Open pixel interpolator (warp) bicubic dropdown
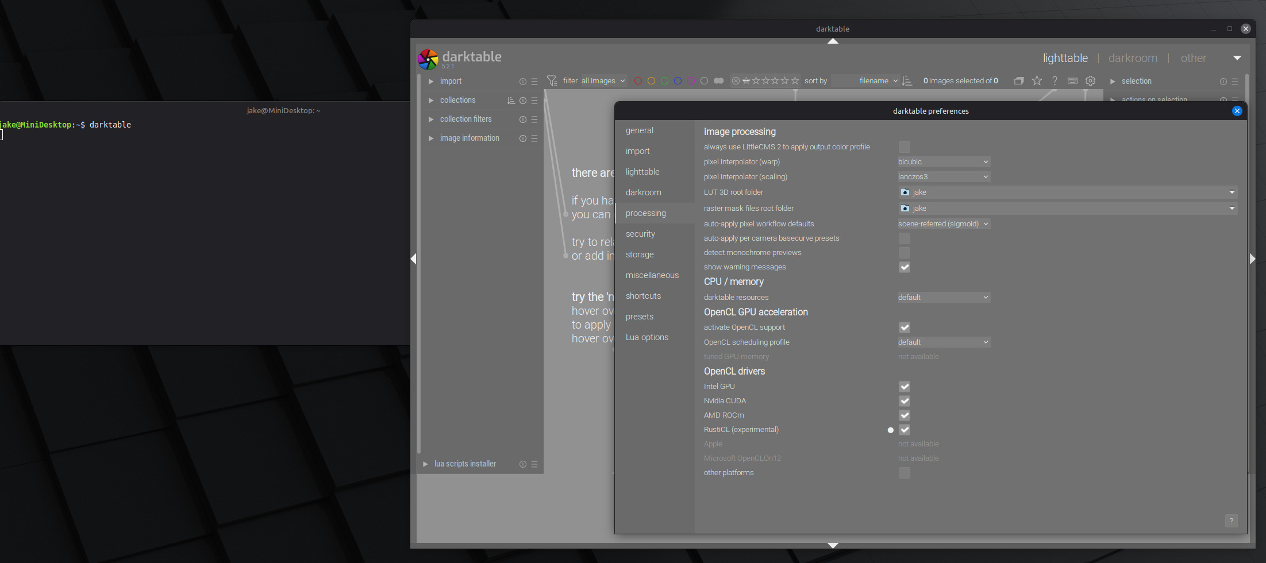Viewport: 1266px width, 563px height. coord(943,162)
